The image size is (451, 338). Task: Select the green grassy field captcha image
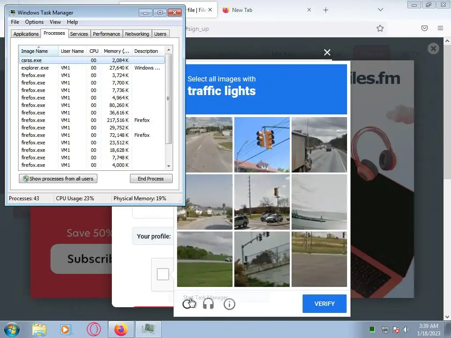(204, 259)
